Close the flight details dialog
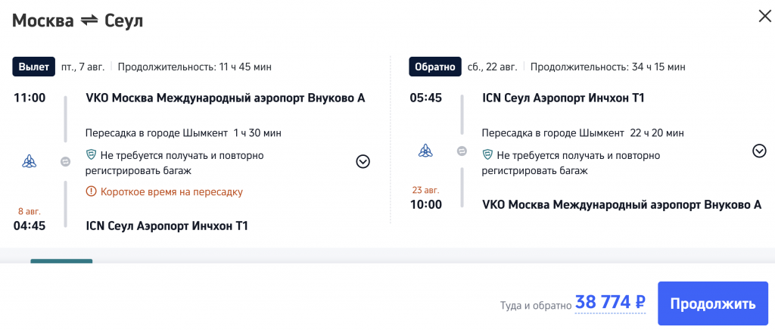 point(764,16)
